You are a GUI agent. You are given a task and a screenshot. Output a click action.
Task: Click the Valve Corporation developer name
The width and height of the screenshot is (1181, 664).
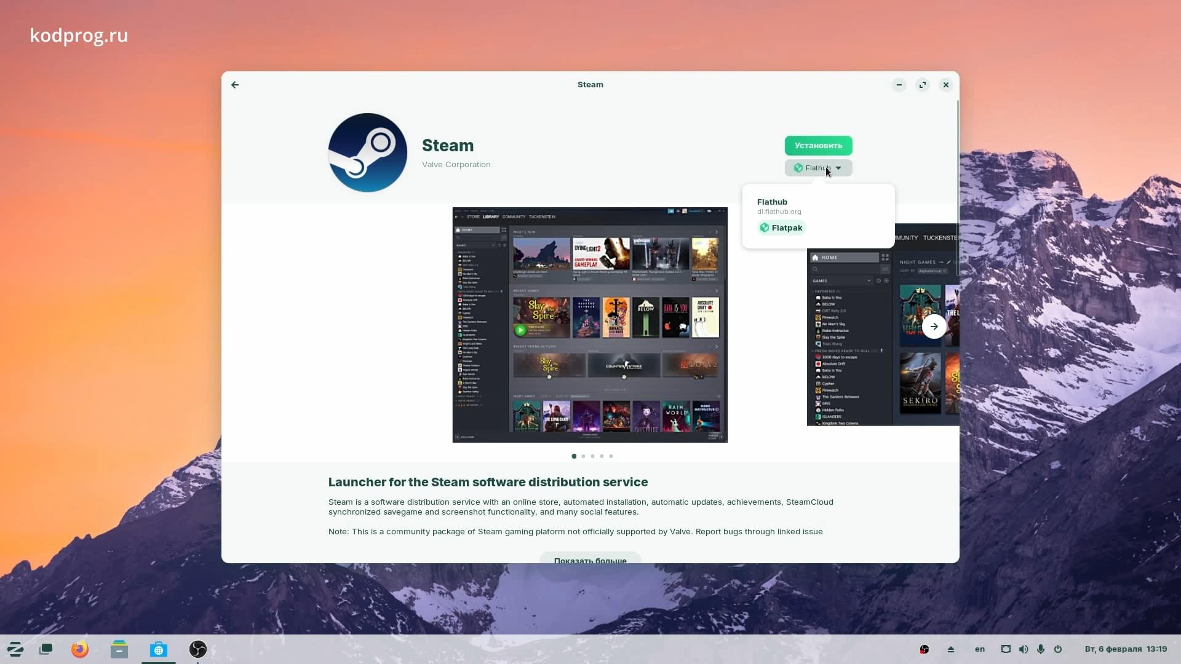456,165
